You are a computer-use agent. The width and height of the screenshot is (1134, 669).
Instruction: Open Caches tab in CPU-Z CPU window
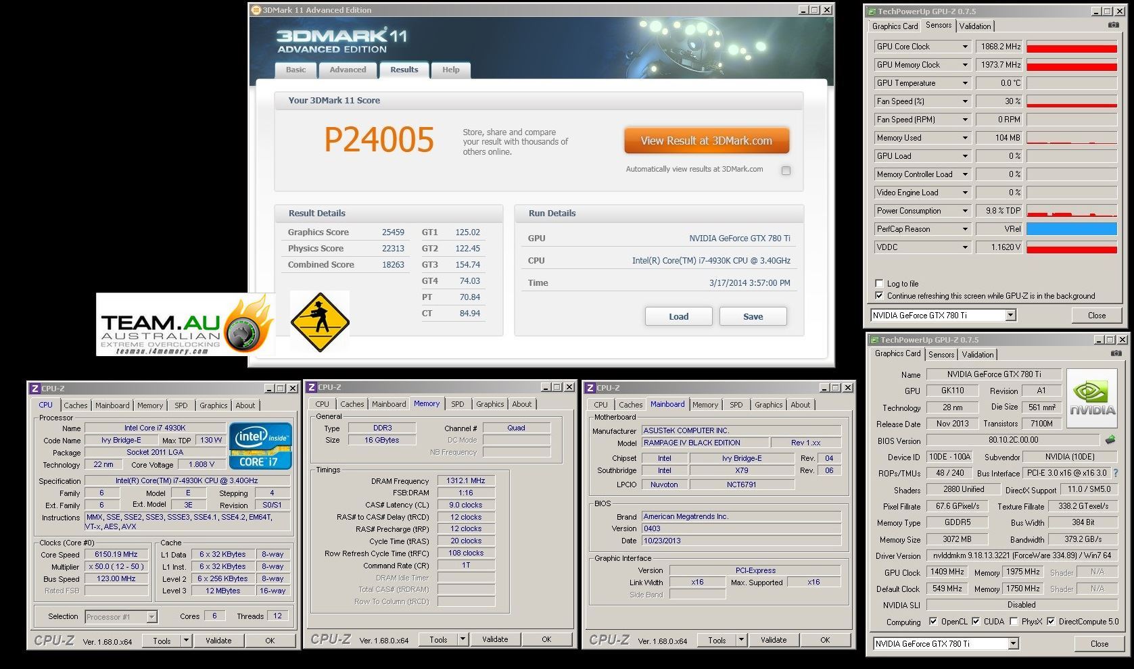pyautogui.click(x=76, y=405)
